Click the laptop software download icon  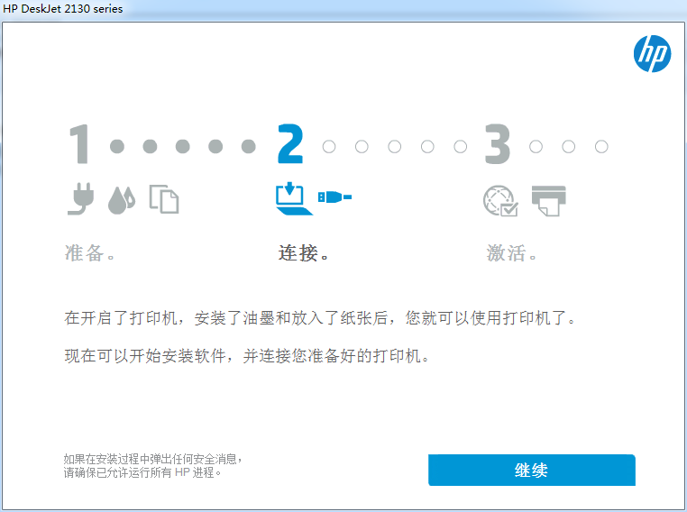[x=294, y=198]
